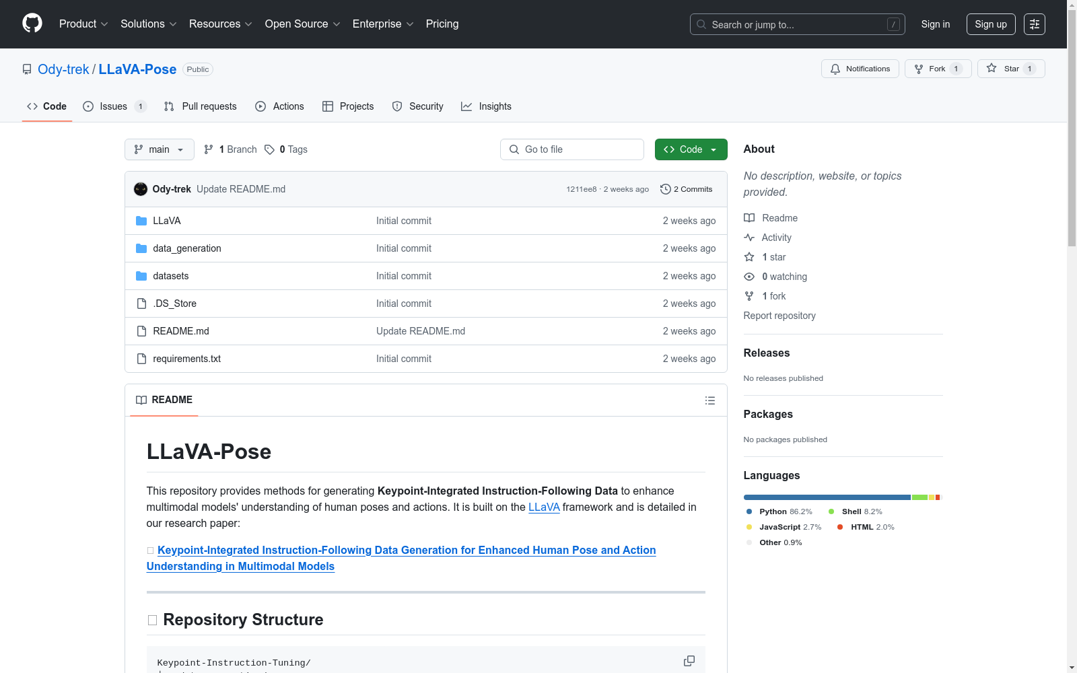Expand the Resources menu

pos(221,24)
